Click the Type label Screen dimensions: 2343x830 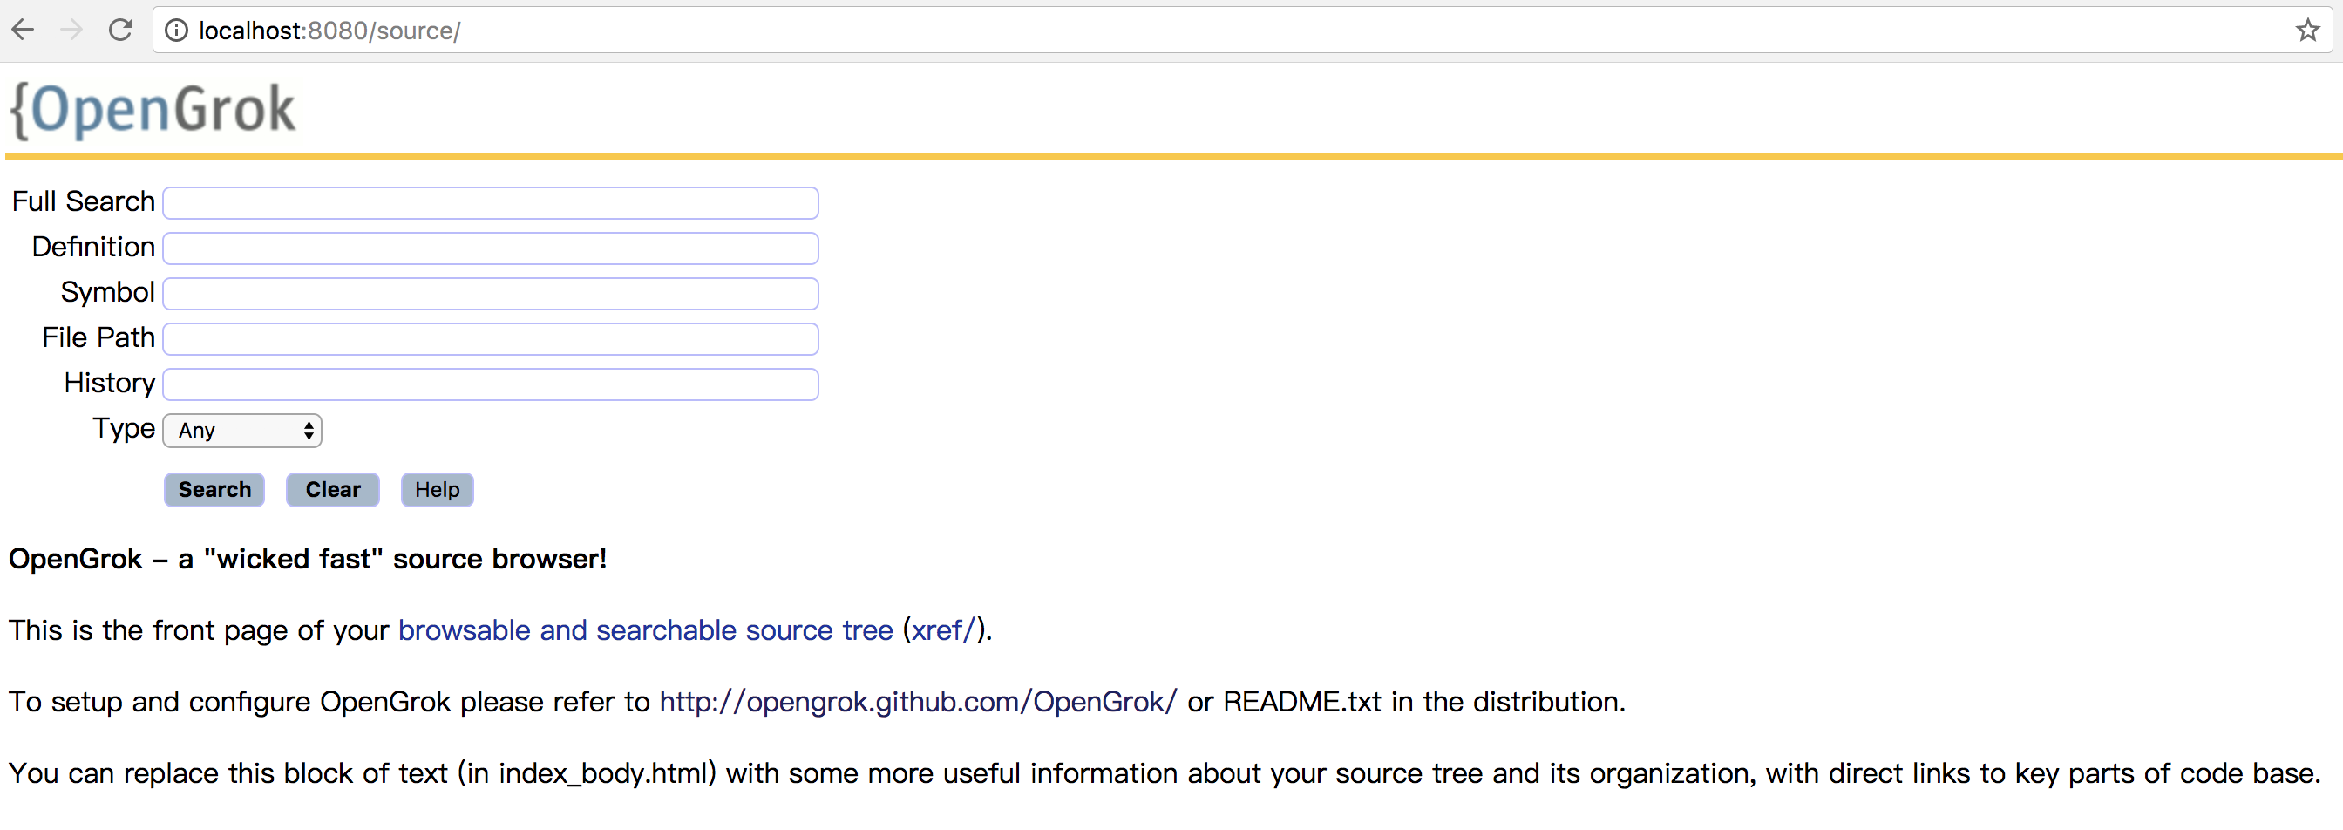[125, 429]
